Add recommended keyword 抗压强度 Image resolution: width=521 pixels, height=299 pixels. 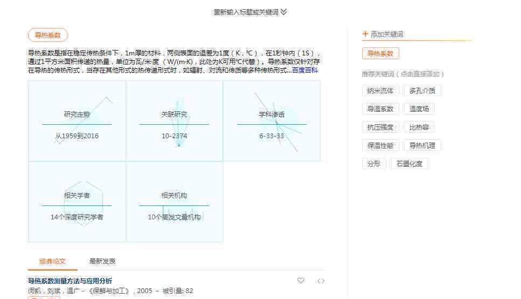tap(380, 127)
